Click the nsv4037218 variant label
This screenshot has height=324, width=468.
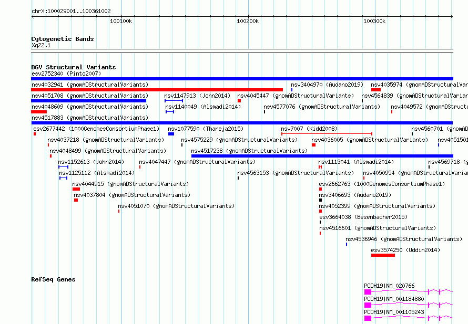click(106, 140)
